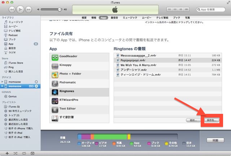
Task: Open ムービー in the library sidebar
Action: pyautogui.click(x=13, y=26)
